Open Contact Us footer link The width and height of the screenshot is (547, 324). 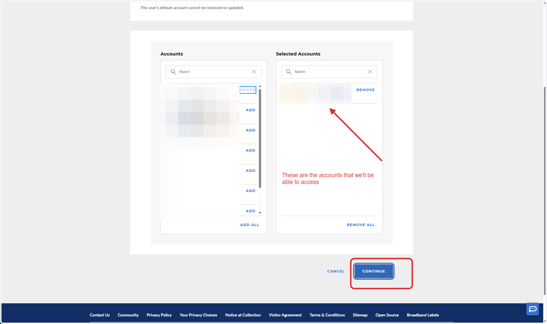coord(99,315)
